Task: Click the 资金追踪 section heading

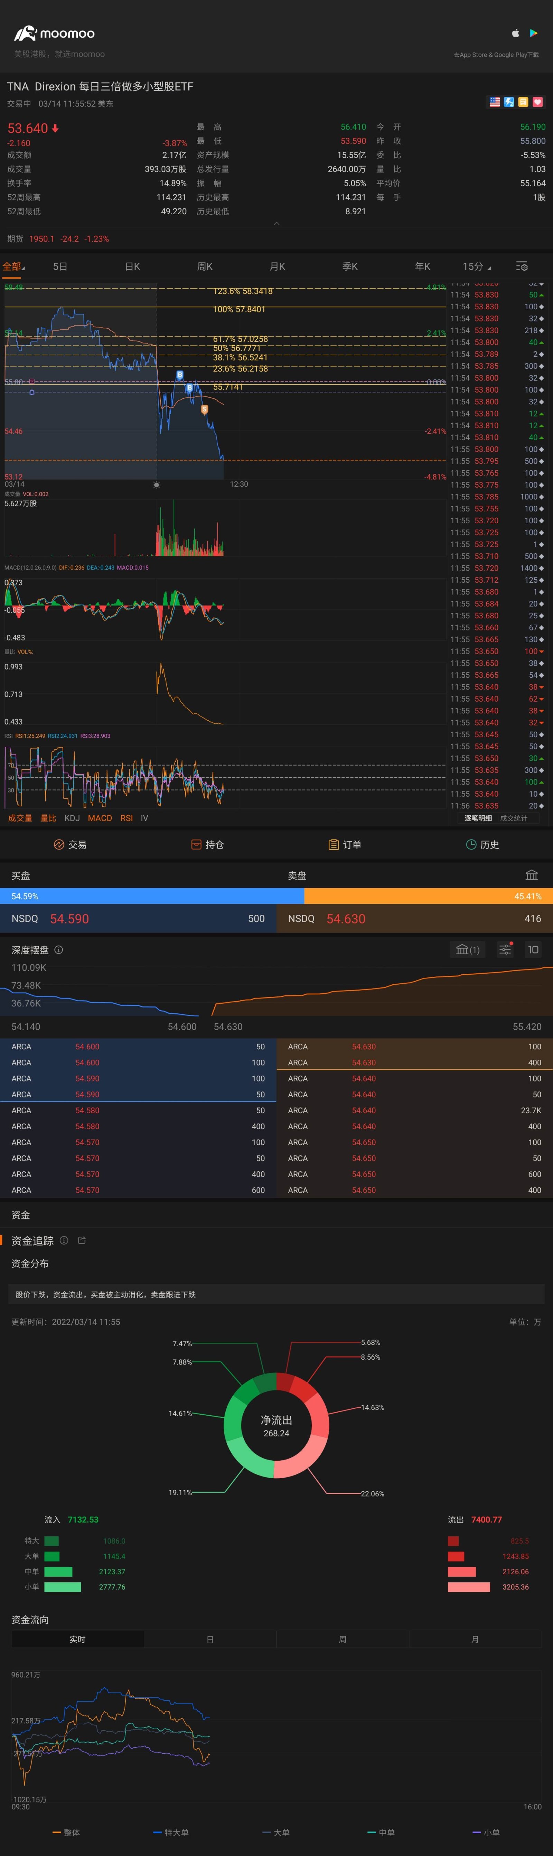Action: (32, 1240)
